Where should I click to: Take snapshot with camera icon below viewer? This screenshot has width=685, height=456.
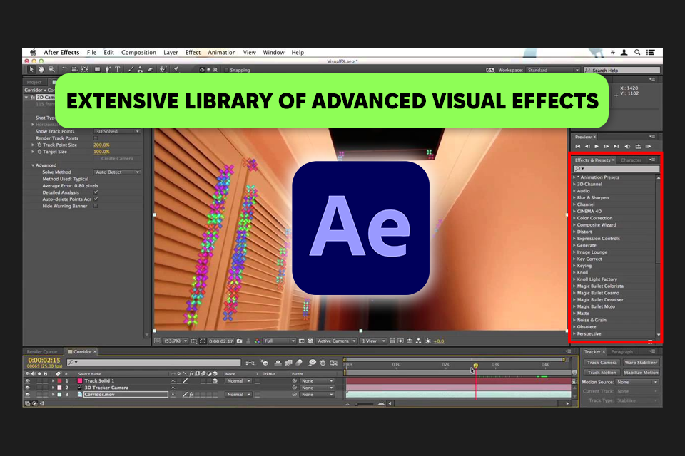(240, 341)
